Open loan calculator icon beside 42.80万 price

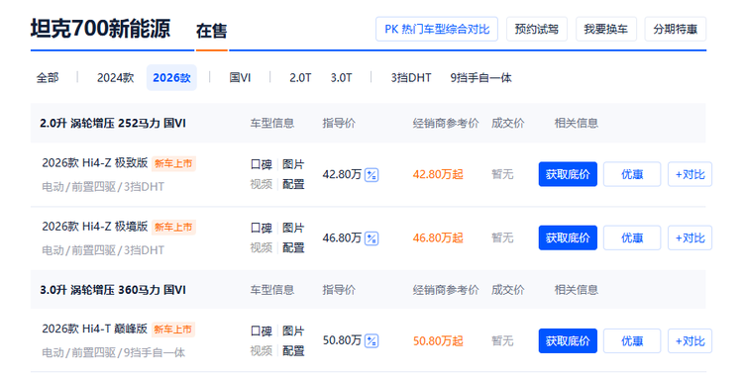pyautogui.click(x=371, y=174)
